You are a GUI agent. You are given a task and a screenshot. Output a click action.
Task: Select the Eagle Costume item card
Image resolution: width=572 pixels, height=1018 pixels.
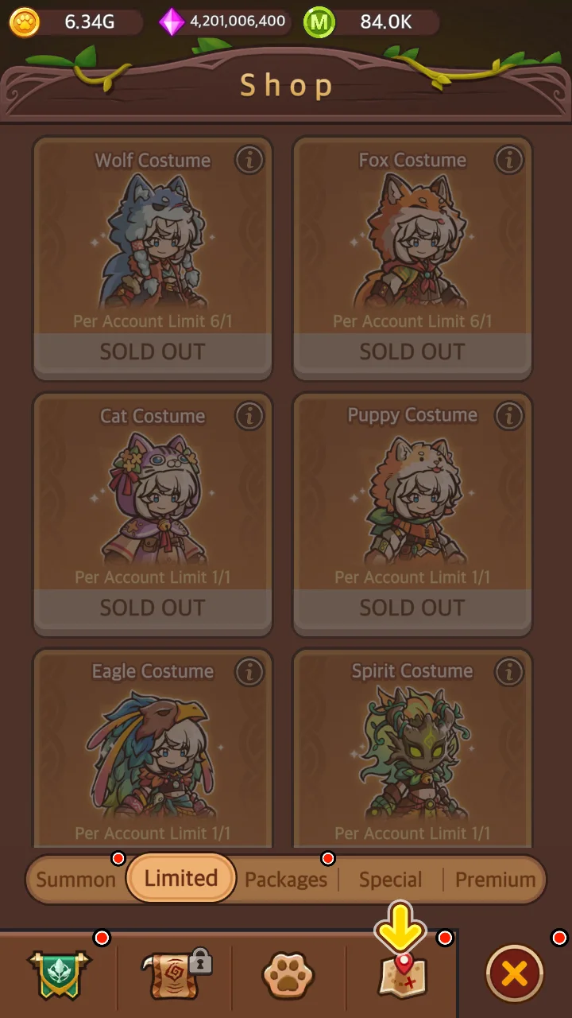pyautogui.click(x=153, y=748)
